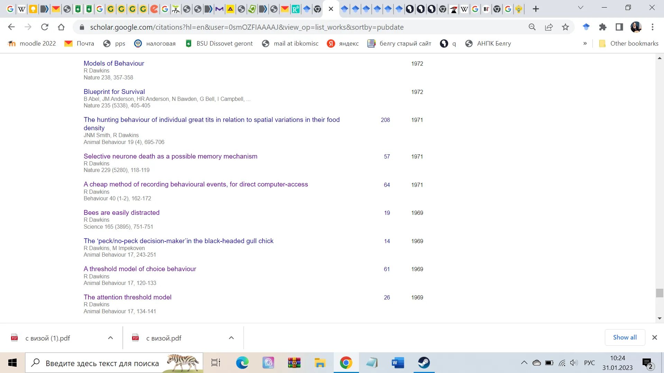The height and width of the screenshot is (373, 664).
Task: Open zoom magnifier icon in address bar
Action: [532, 27]
